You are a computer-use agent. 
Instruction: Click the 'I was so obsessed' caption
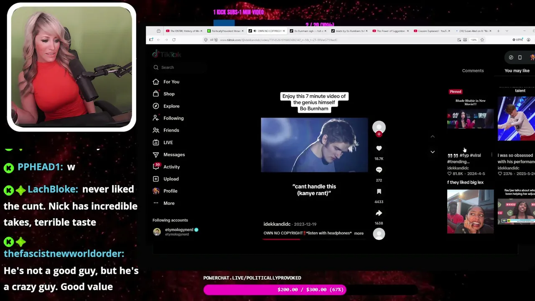(516, 158)
